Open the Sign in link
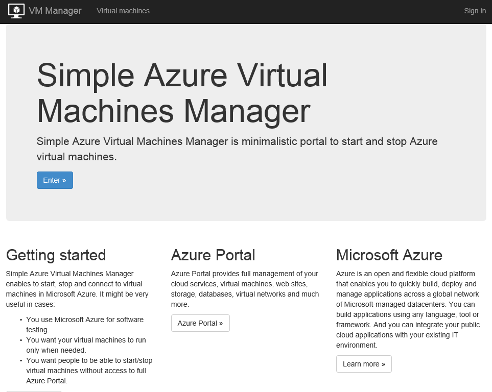The height and width of the screenshot is (392, 492). point(475,11)
